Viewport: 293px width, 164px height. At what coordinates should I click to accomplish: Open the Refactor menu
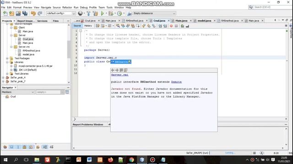coord(67,7)
